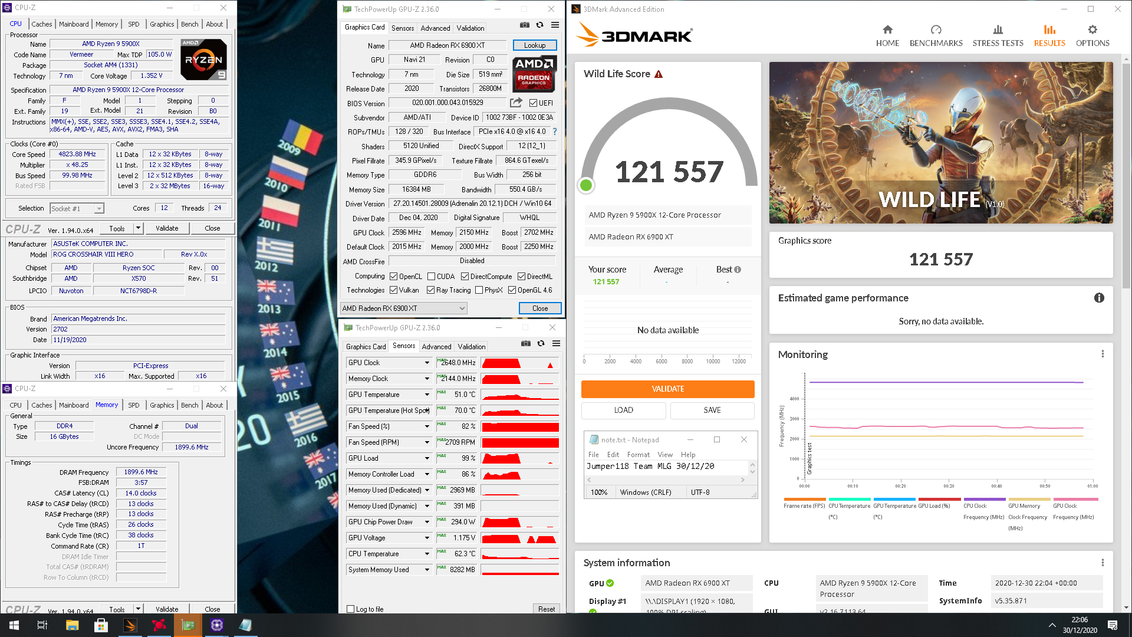Open System Memory Used sensor dropdown
This screenshot has width=1132, height=637.
[427, 570]
